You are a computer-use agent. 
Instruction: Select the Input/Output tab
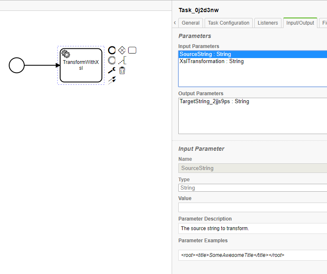300,23
